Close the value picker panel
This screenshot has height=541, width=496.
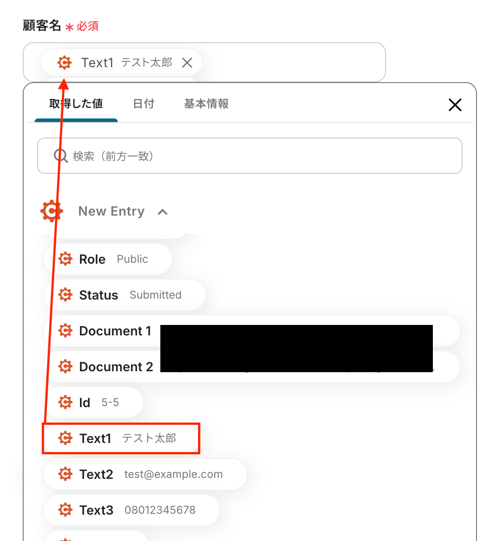pos(455,105)
